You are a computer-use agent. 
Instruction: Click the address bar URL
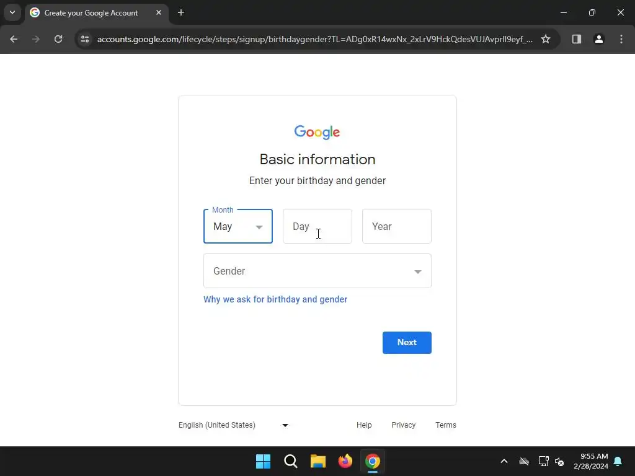pyautogui.click(x=314, y=39)
